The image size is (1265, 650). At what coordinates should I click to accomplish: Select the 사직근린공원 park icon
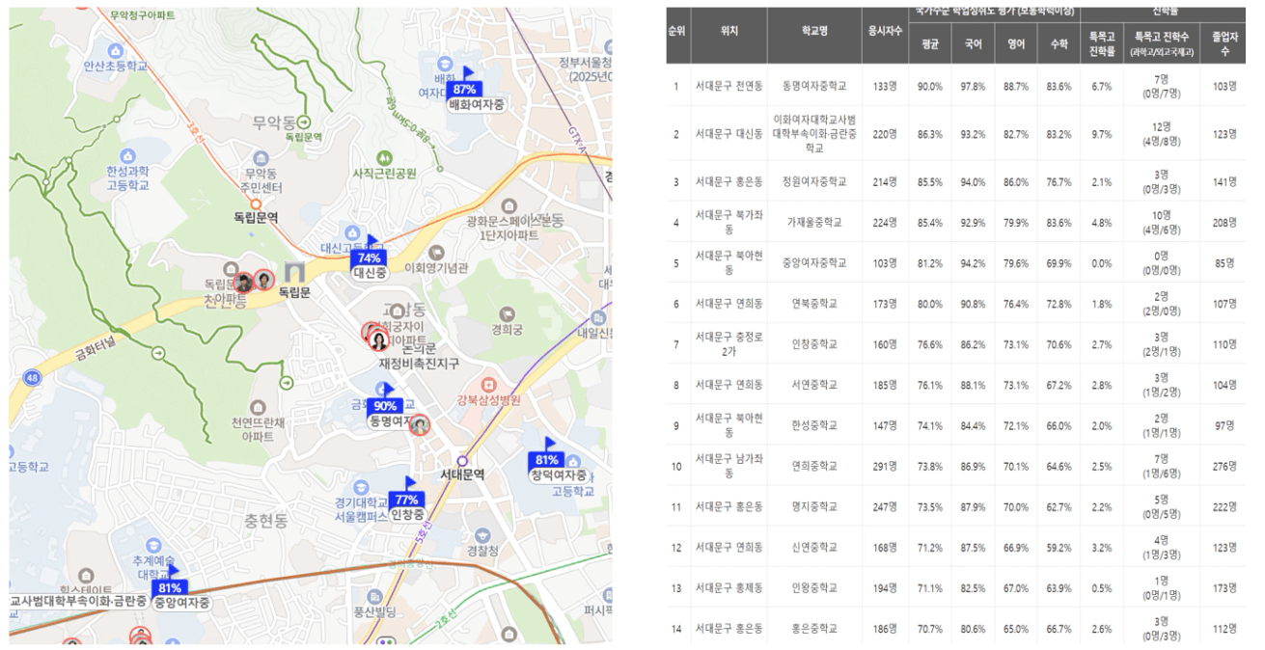coord(384,157)
